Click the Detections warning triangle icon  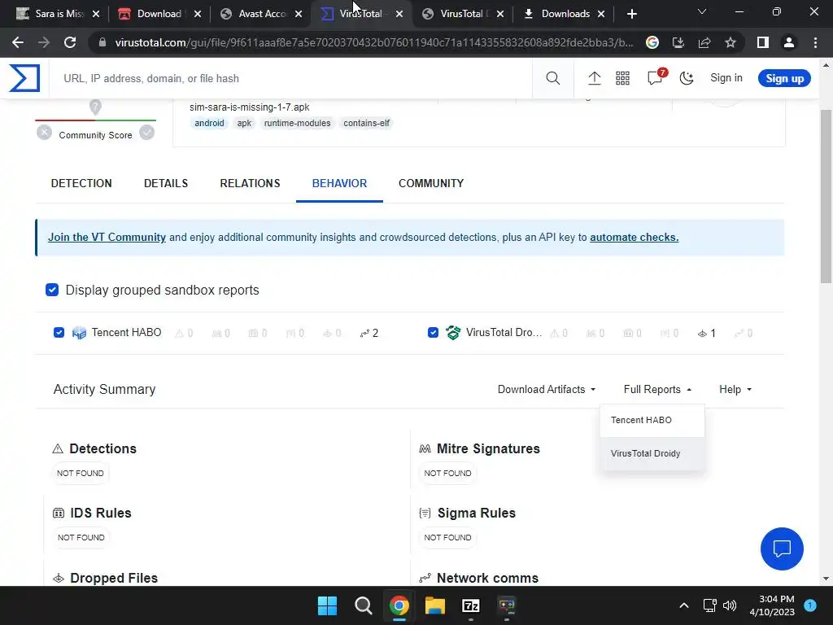(58, 449)
